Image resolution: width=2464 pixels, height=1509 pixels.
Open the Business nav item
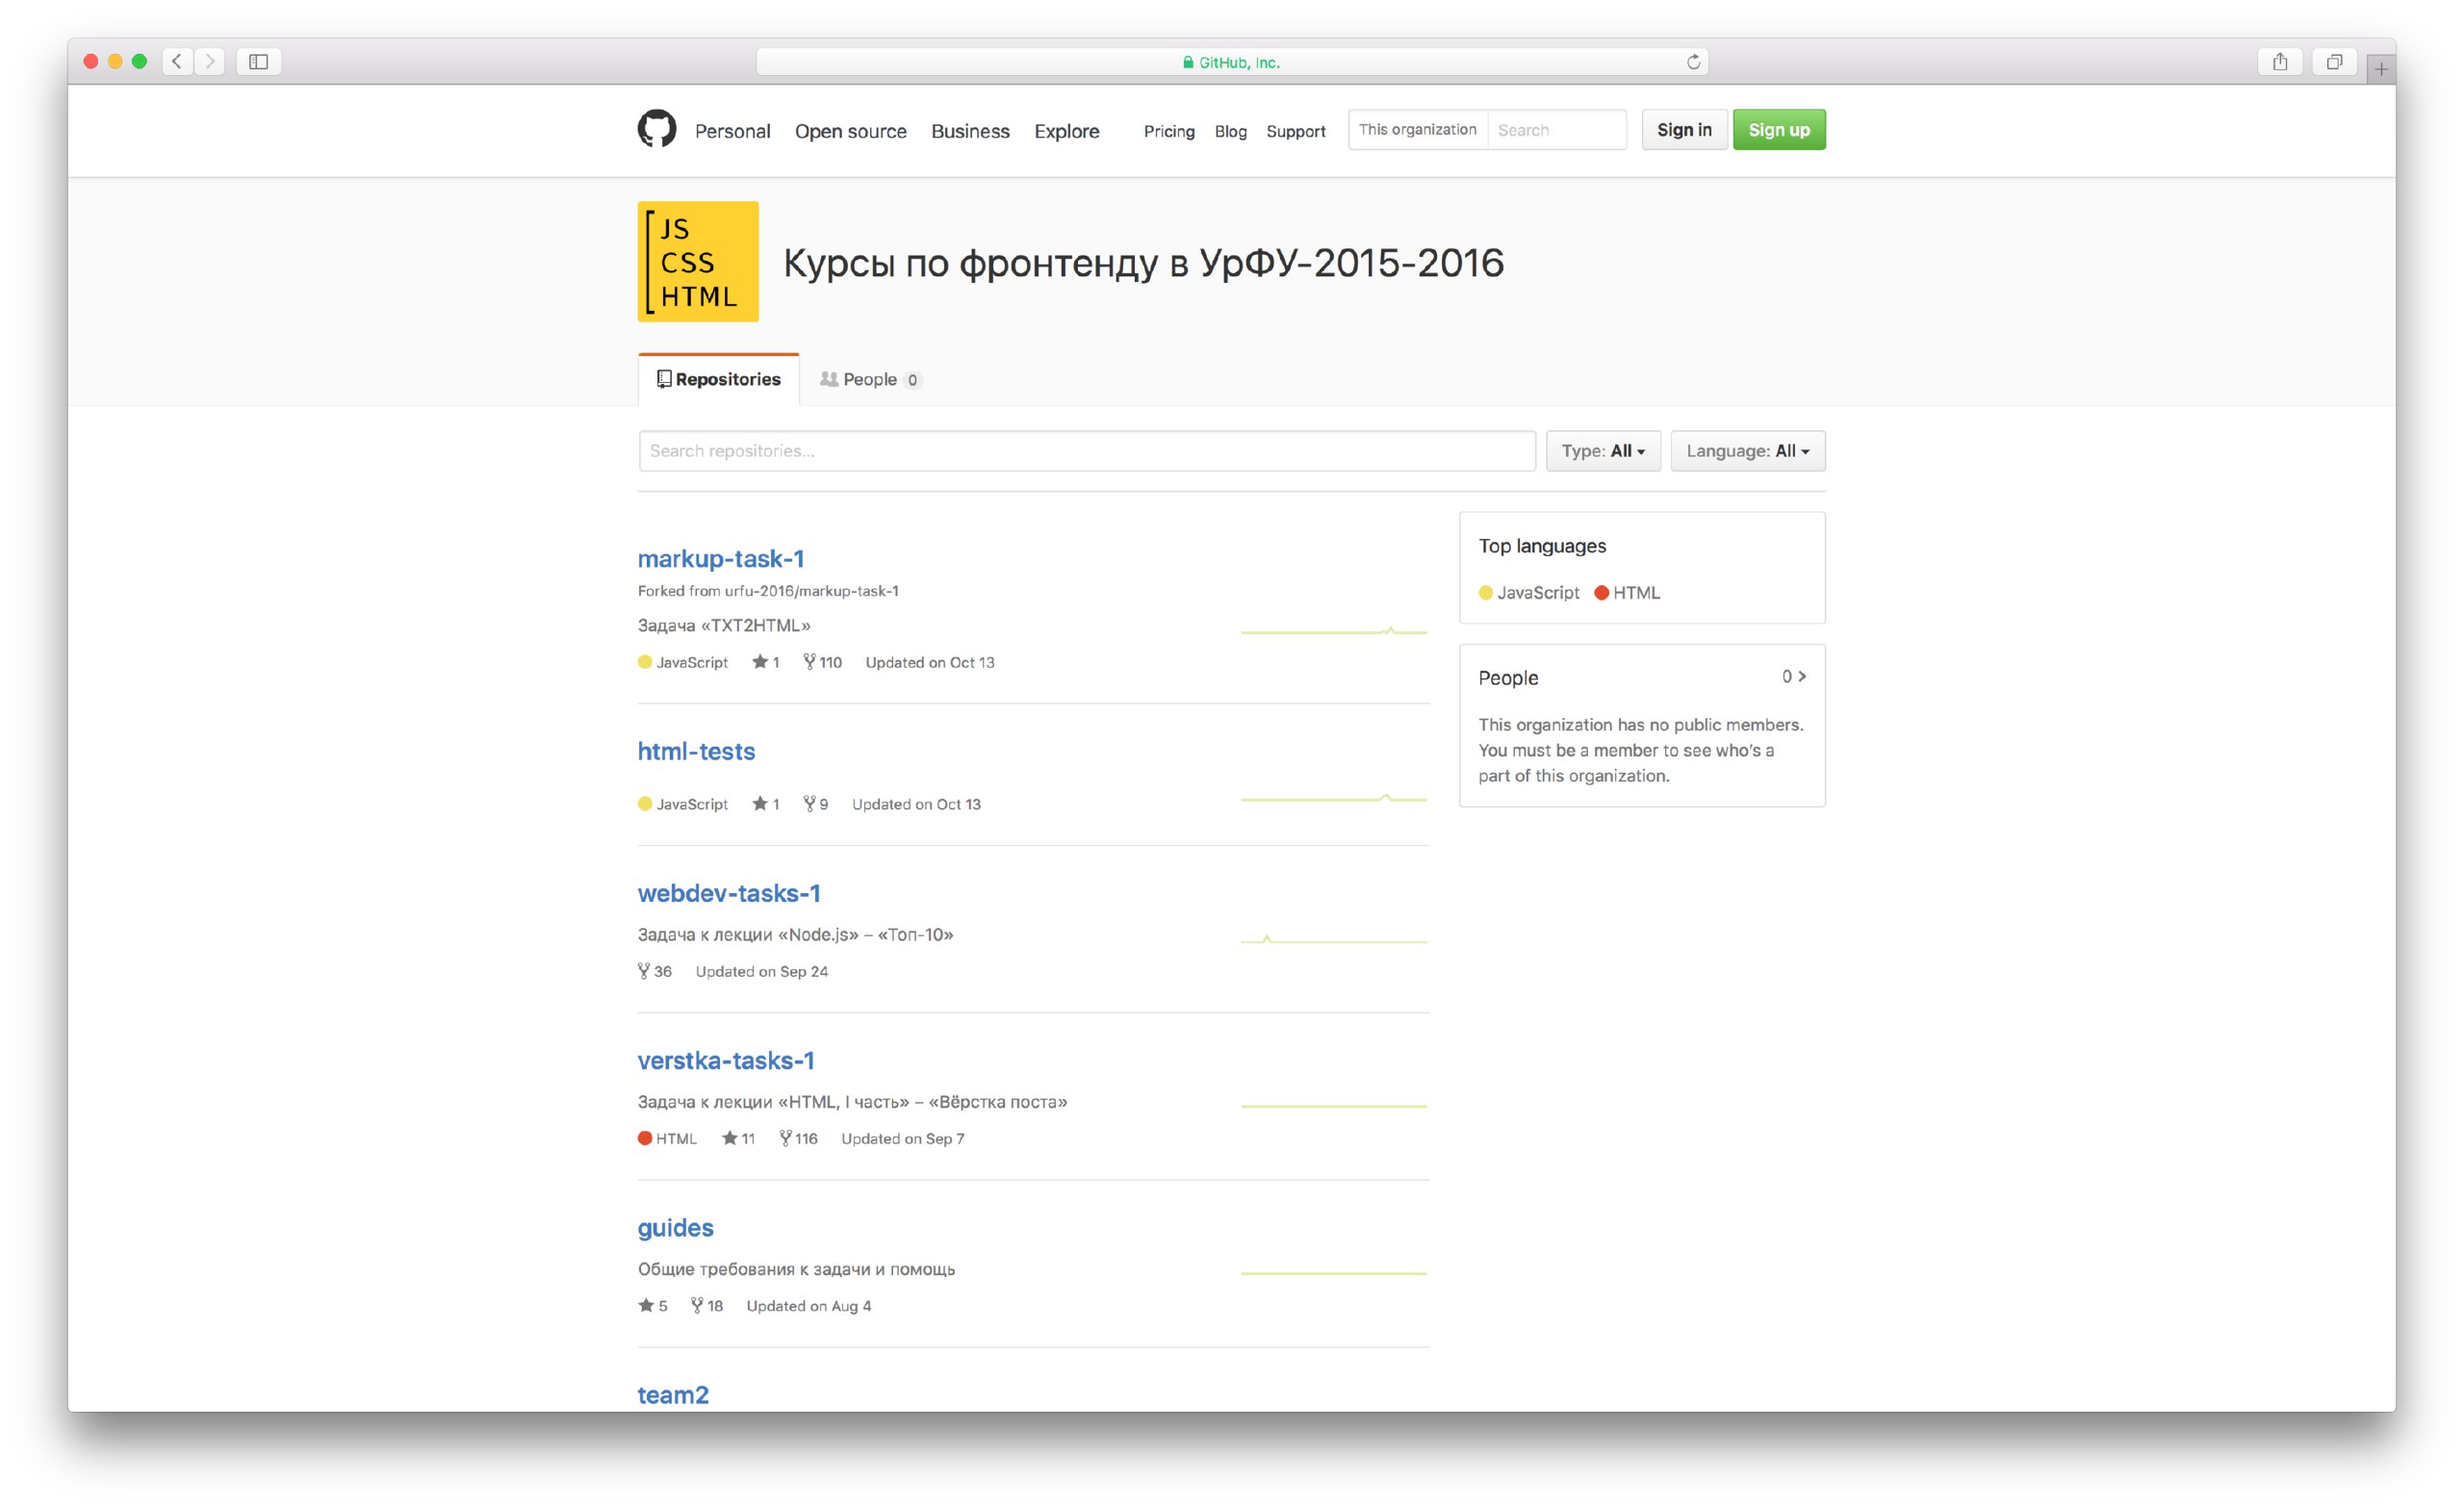click(x=970, y=131)
